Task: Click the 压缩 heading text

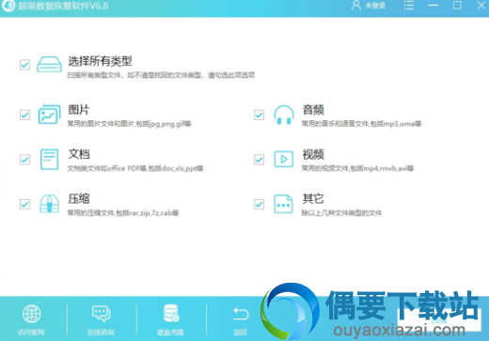Action: 79,199
